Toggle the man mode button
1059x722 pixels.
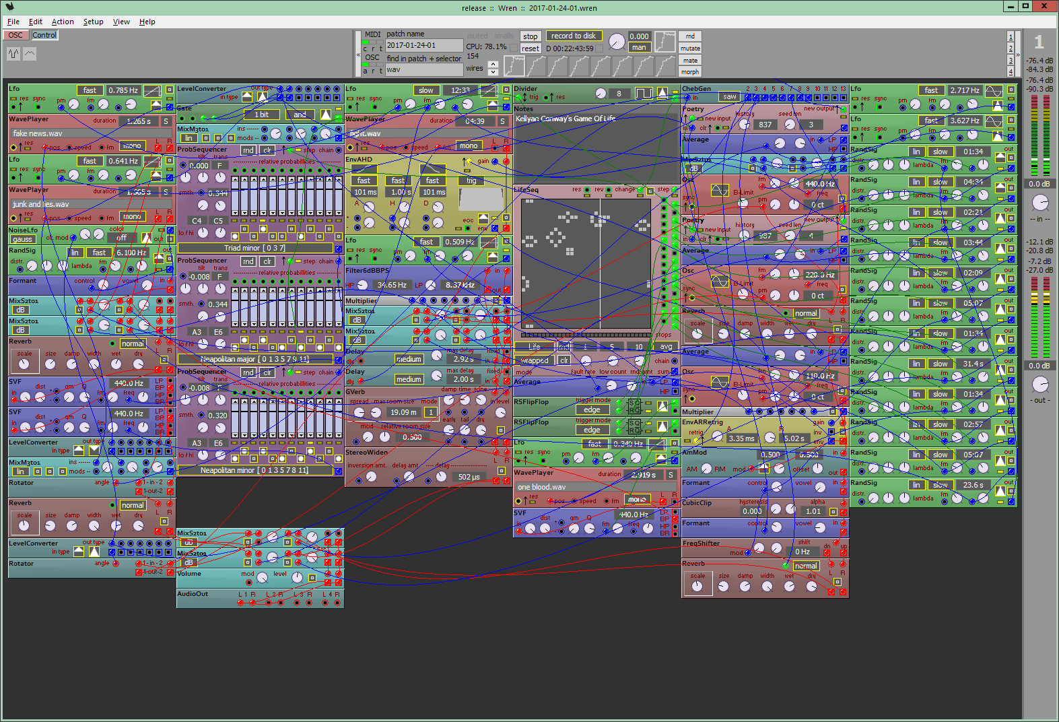639,48
